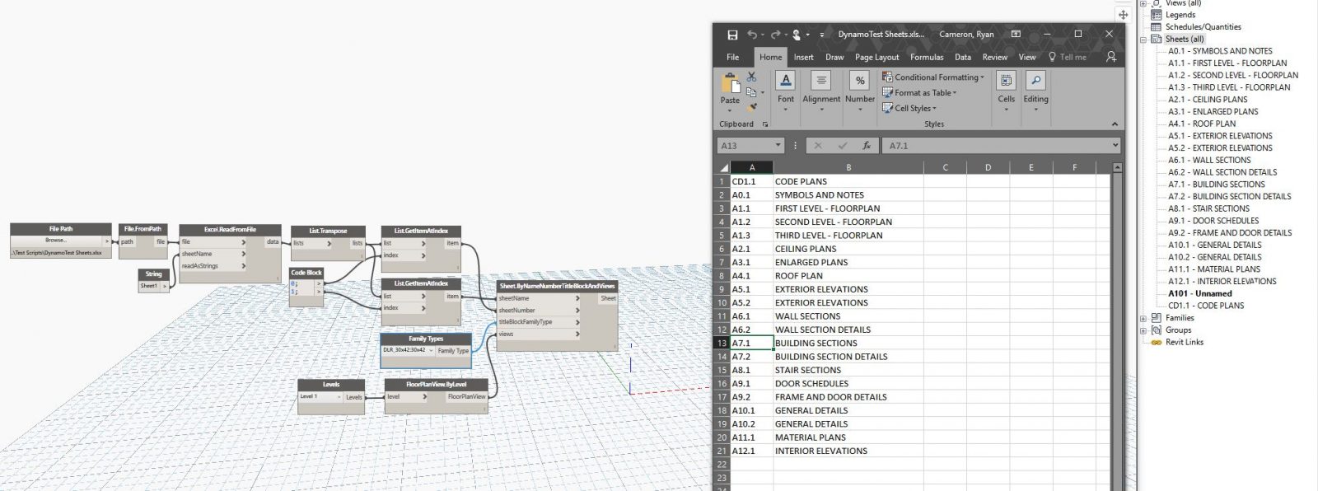Open the Editing group magnifier button
1318x491 pixels.
tap(1035, 91)
